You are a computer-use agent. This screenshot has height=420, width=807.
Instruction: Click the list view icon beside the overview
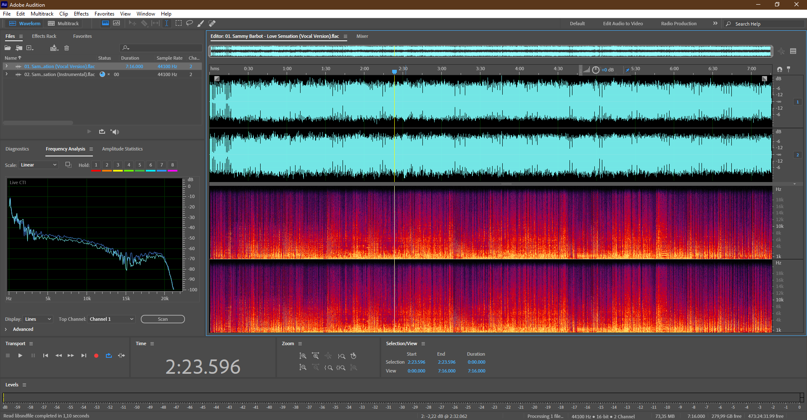click(793, 51)
